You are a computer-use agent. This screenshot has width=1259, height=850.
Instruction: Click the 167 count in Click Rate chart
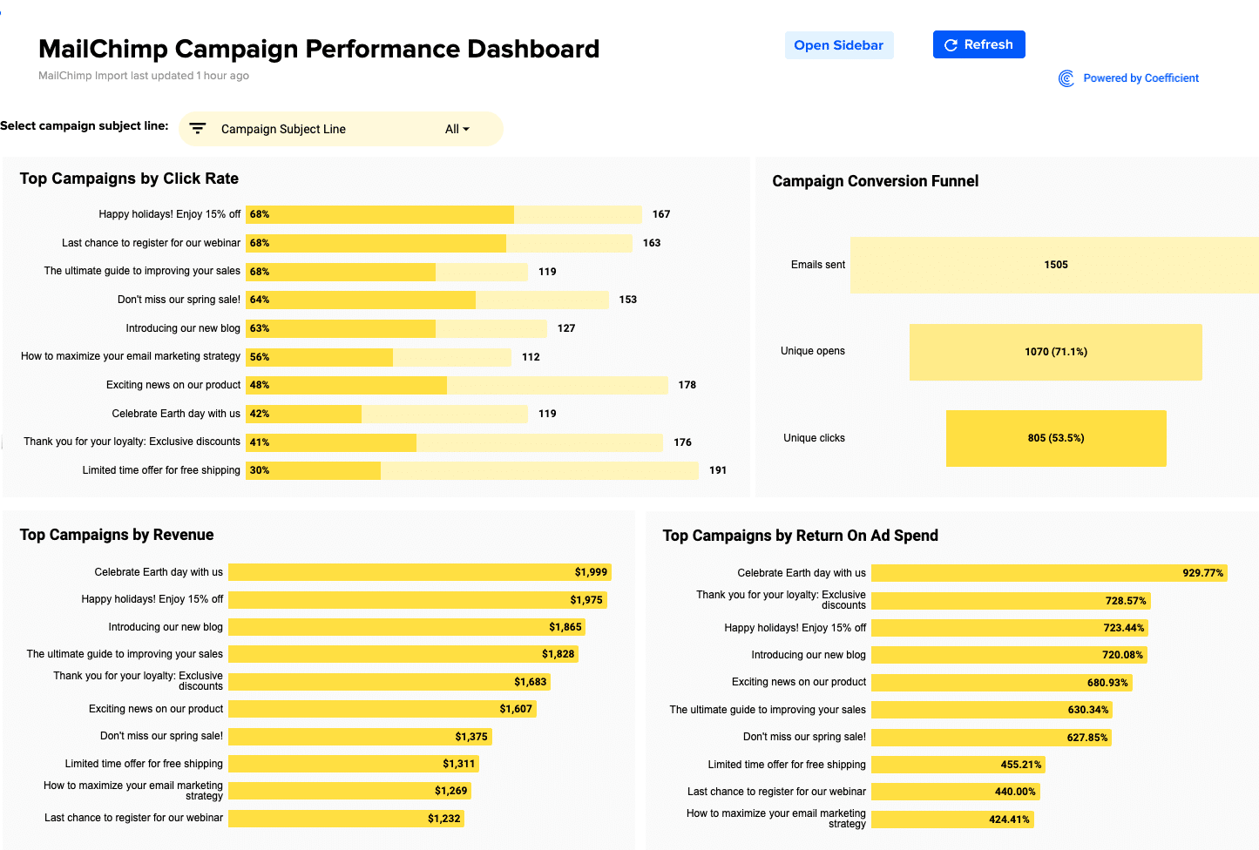(661, 214)
